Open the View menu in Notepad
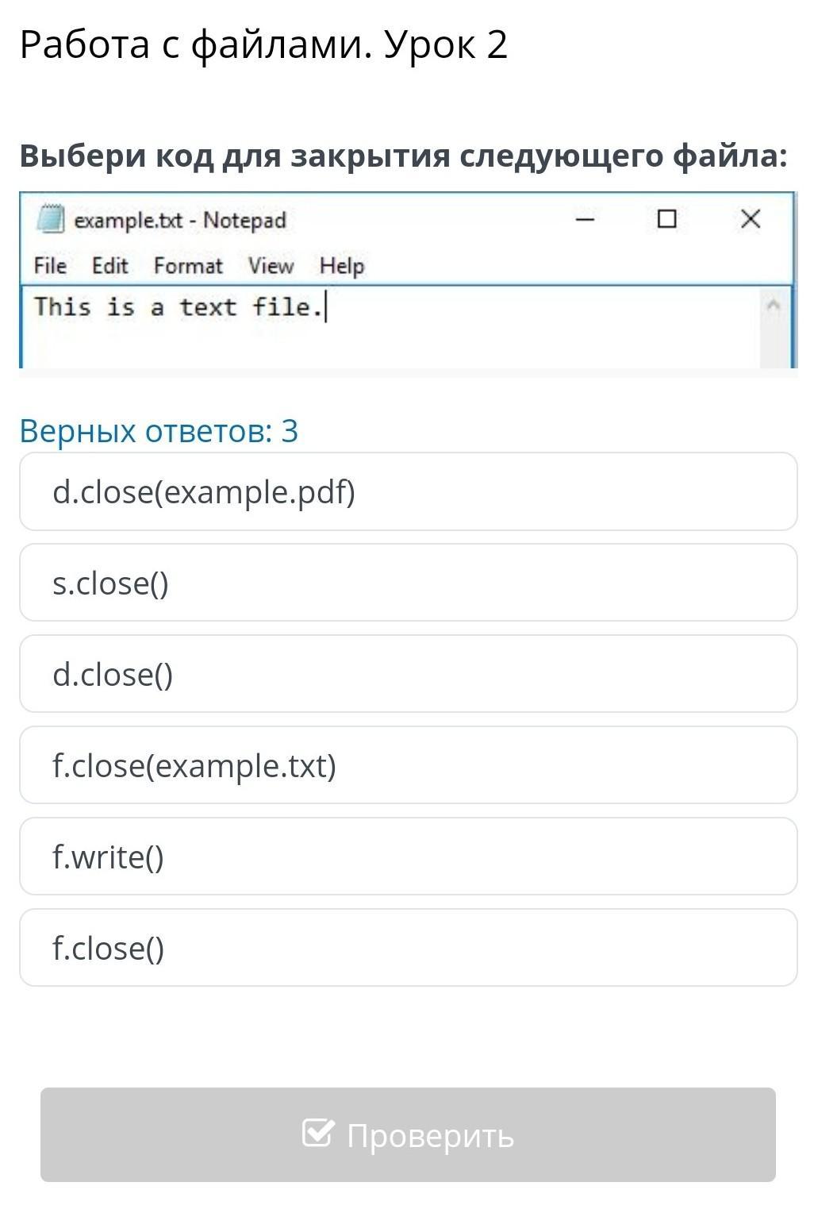 [271, 266]
